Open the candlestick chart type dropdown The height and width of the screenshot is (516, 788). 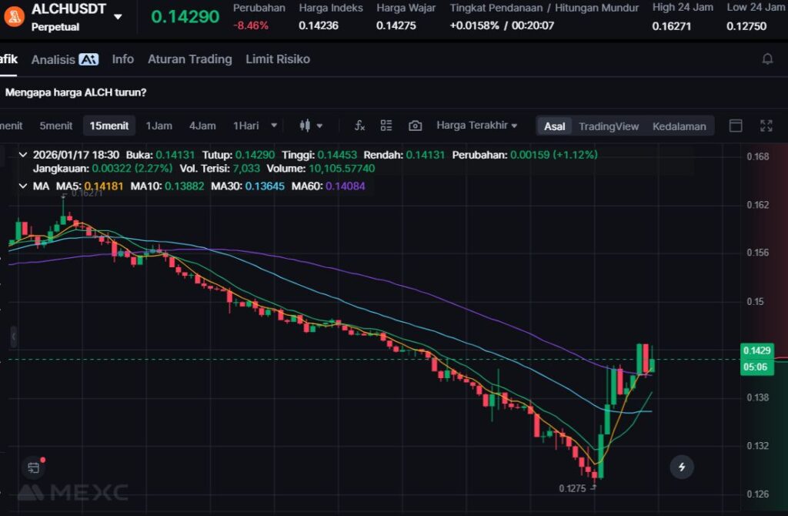(x=311, y=126)
